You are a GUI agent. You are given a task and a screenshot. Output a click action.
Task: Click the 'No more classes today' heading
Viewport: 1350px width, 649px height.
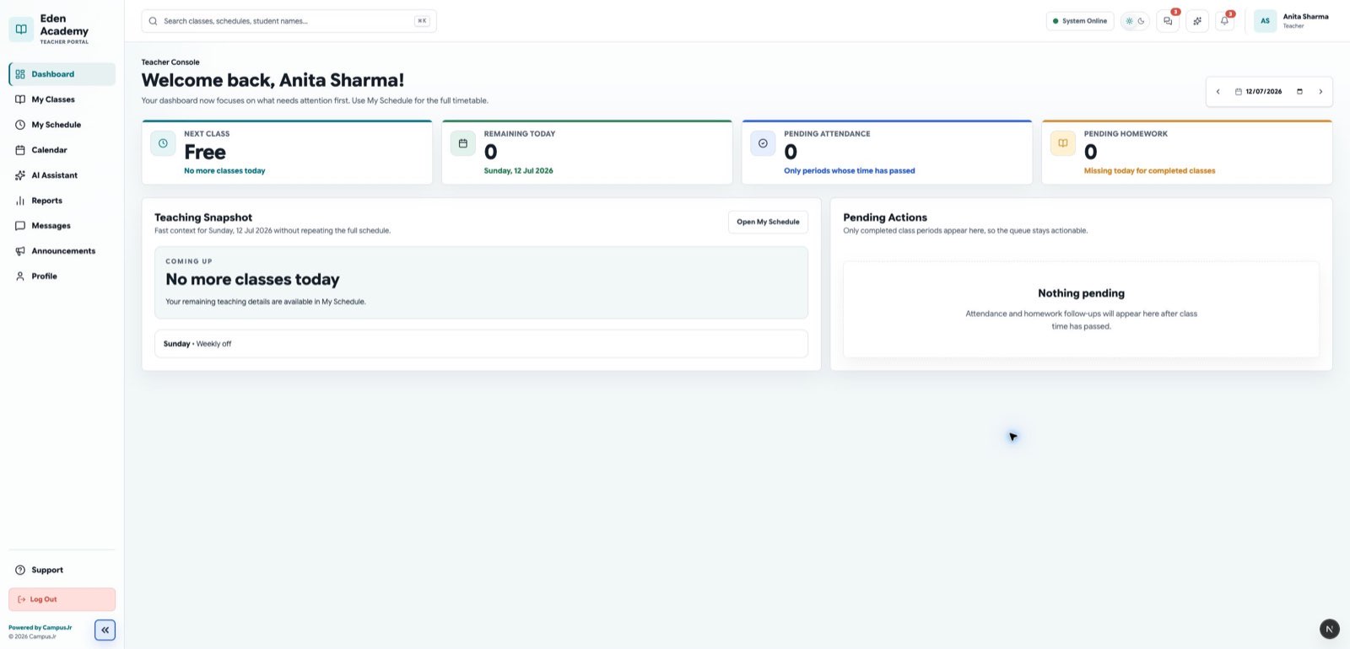252,279
